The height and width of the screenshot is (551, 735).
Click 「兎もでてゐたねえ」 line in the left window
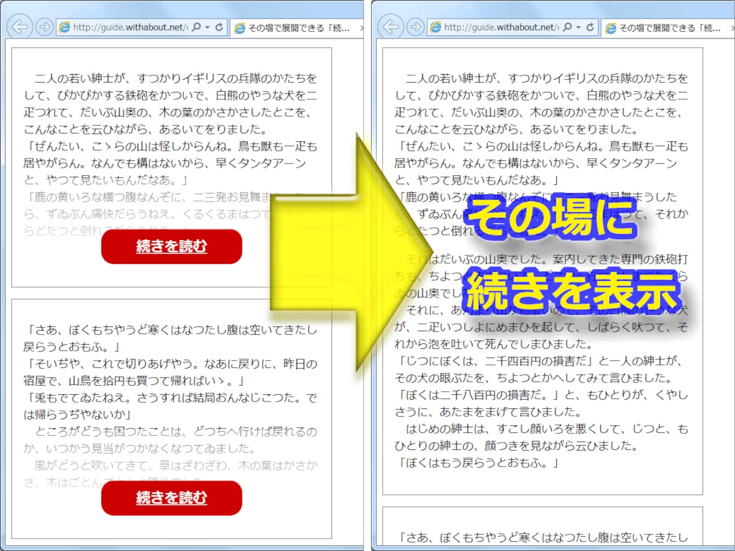point(171,399)
